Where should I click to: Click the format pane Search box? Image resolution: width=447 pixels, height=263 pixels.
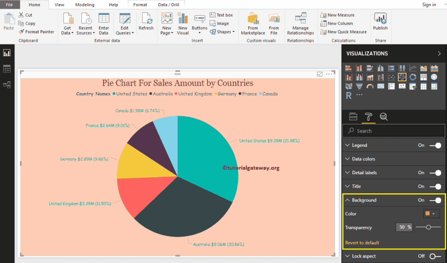(393, 131)
